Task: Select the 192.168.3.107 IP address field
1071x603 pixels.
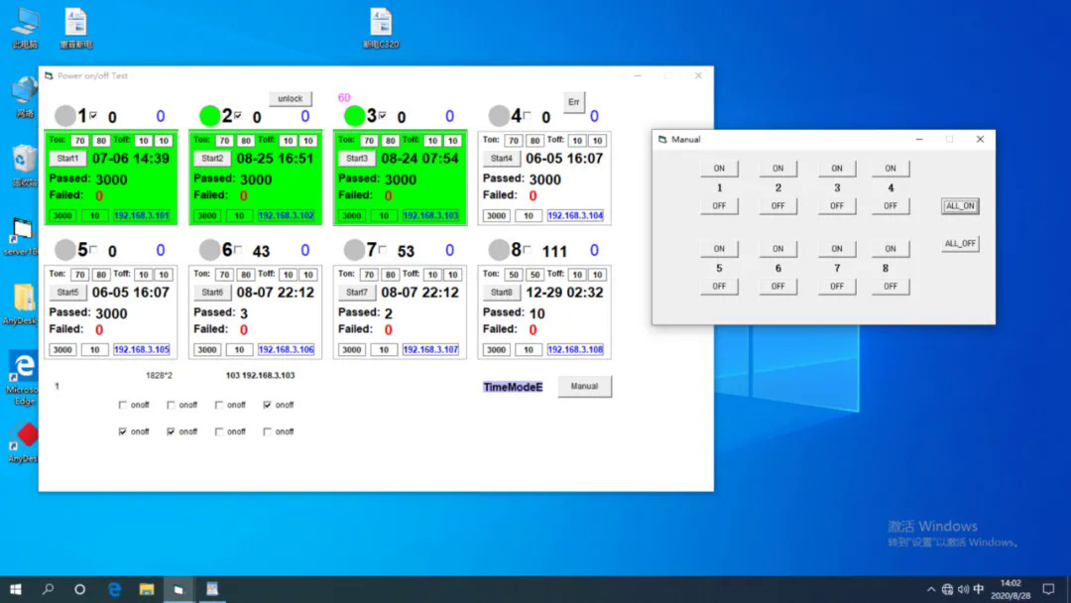Action: tap(430, 349)
